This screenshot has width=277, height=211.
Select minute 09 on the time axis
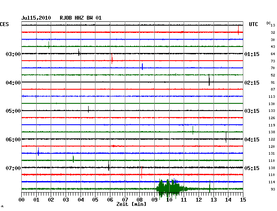coord(154,200)
